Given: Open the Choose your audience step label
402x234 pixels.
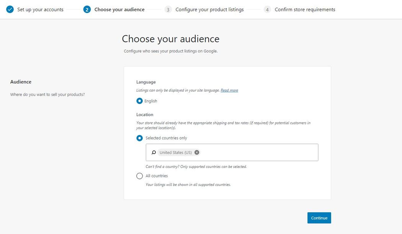Looking at the screenshot, I should (119, 10).
